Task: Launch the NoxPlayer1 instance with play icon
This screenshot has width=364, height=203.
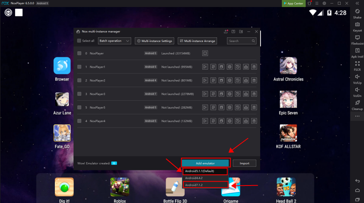Action: [x=205, y=67]
